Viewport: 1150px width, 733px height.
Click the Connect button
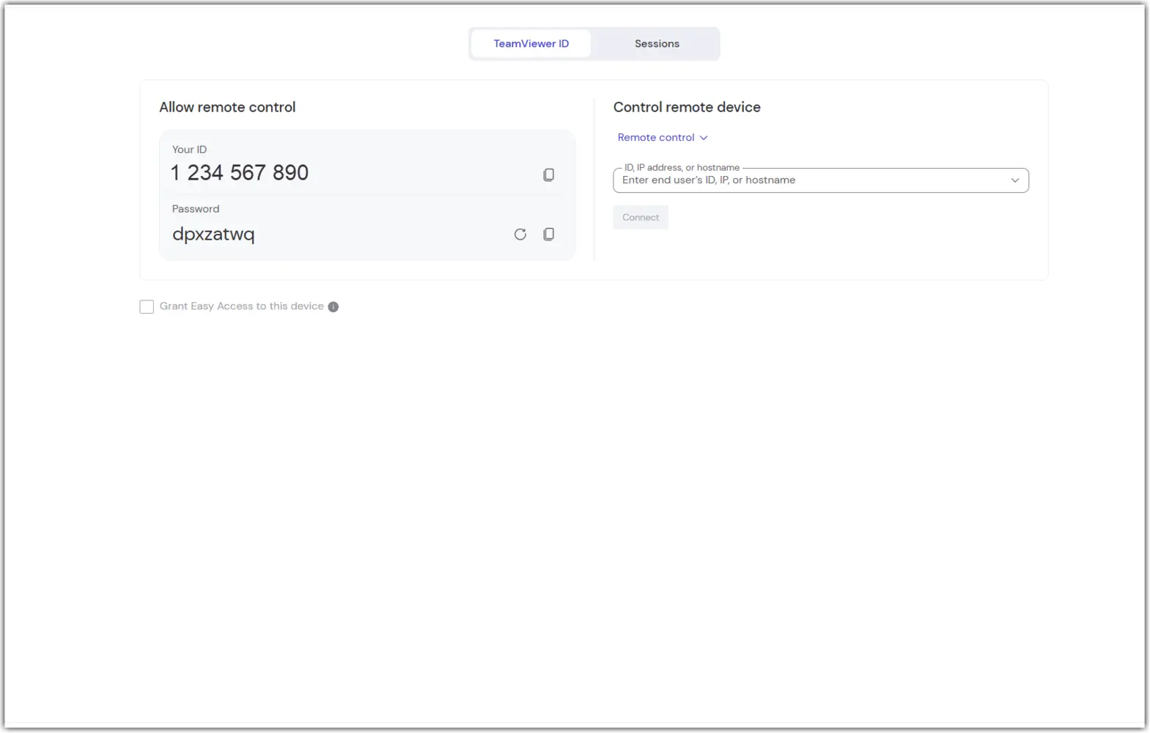coord(641,218)
